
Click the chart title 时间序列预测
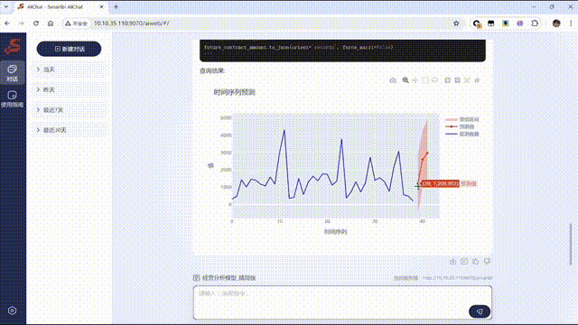pyautogui.click(x=235, y=92)
